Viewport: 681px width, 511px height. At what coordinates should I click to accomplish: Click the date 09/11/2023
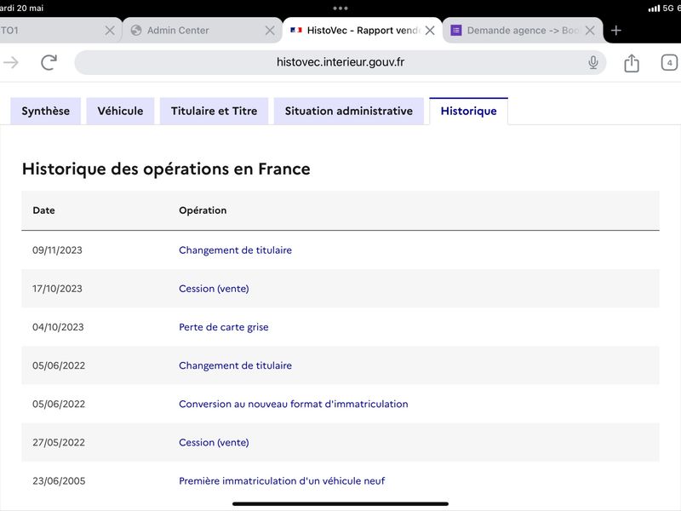(x=57, y=250)
